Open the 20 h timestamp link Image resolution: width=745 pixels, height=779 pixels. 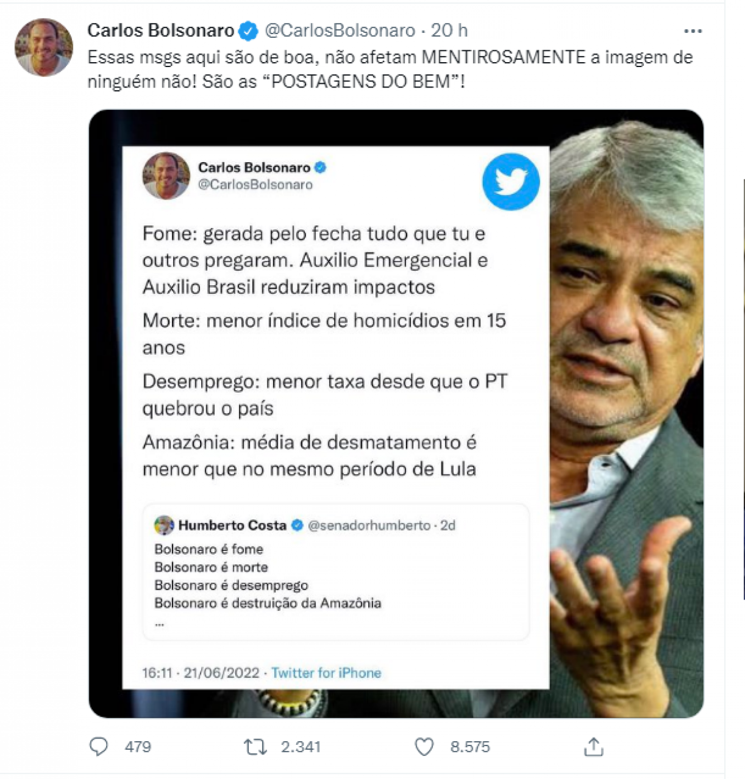[x=449, y=30]
